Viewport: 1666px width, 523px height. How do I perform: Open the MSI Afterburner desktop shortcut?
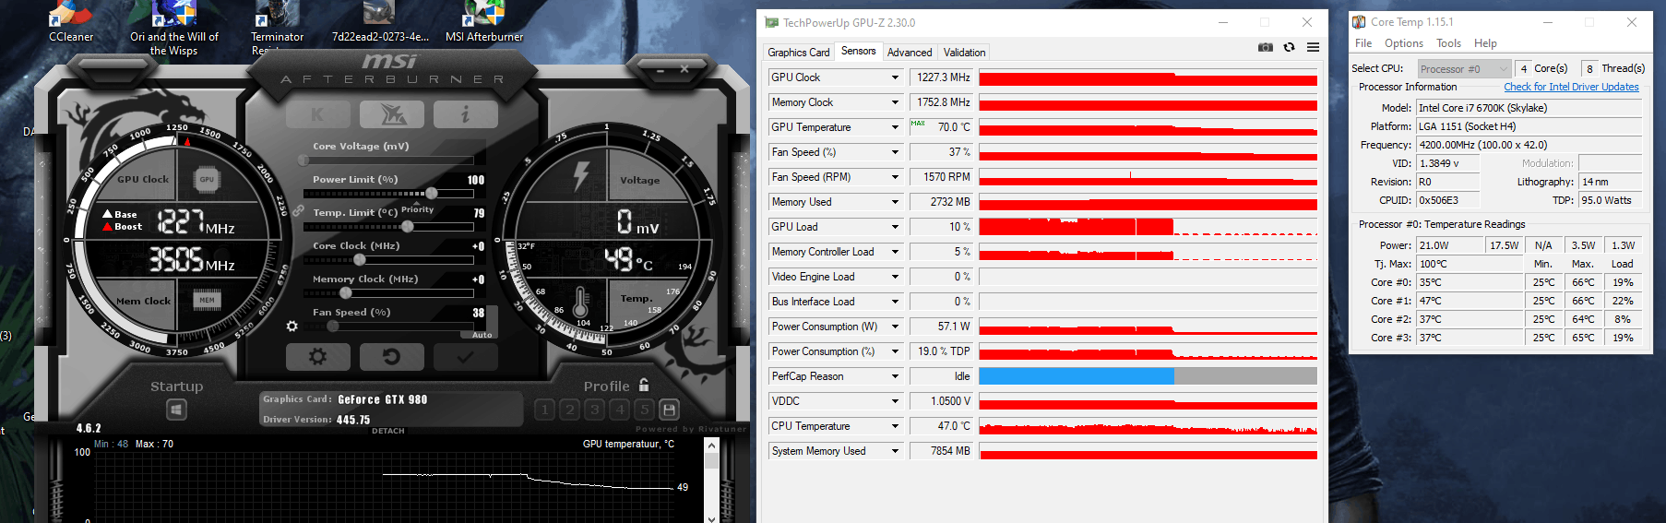pos(484,22)
